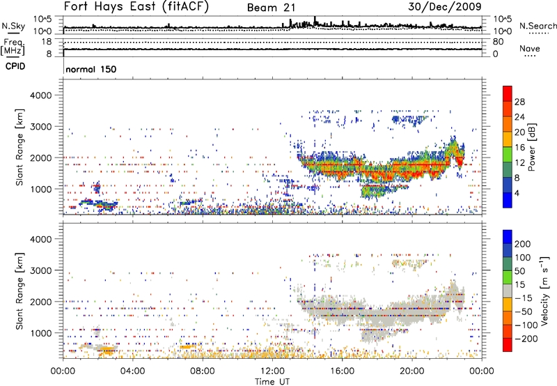Image resolution: width=557 pixels, height=386 pixels.
Task: Click the 'normal 150' CPID text
Action: coord(91,69)
